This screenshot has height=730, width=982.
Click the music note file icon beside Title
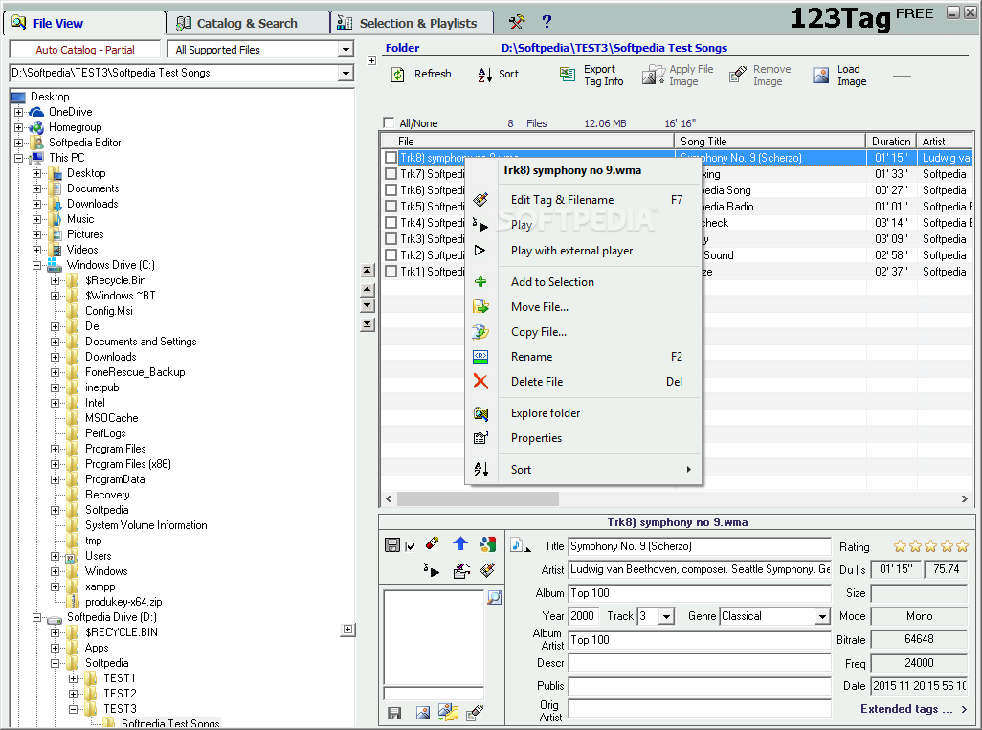click(517, 544)
